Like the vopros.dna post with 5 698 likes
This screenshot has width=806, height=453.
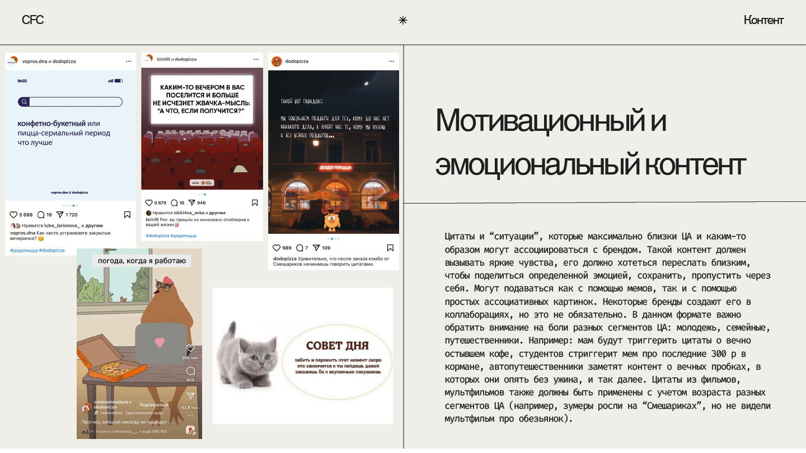click(x=13, y=215)
